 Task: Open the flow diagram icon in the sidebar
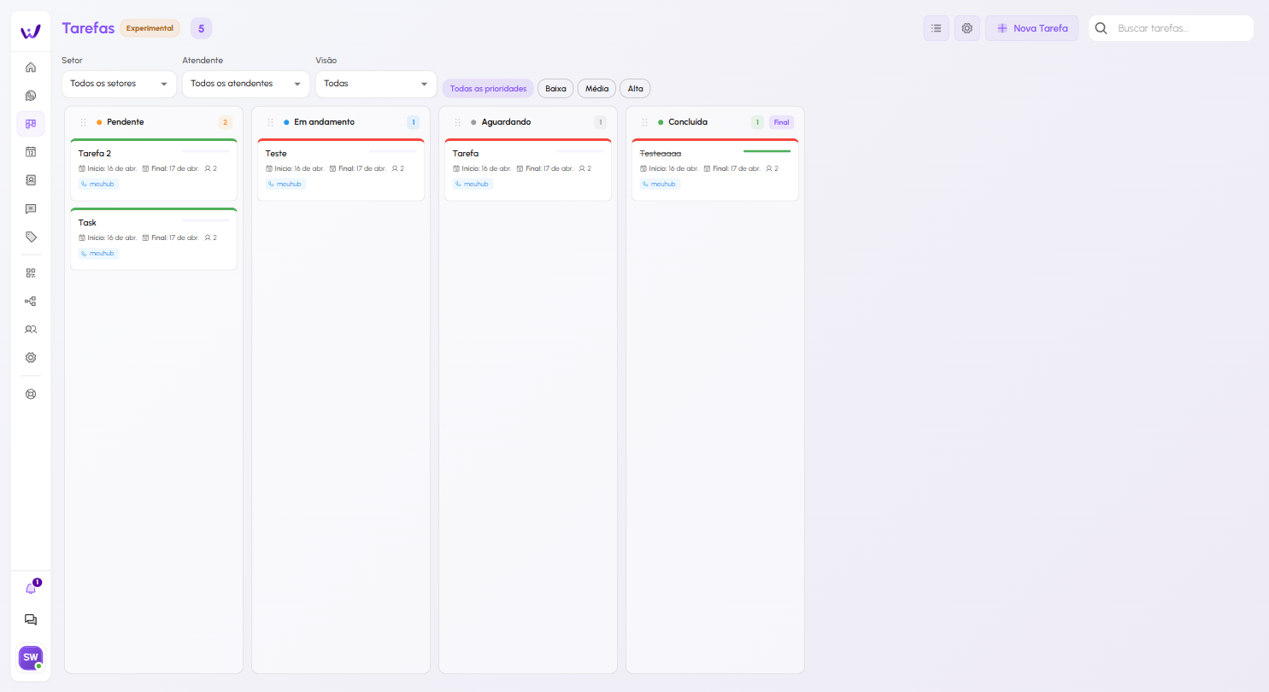[31, 302]
